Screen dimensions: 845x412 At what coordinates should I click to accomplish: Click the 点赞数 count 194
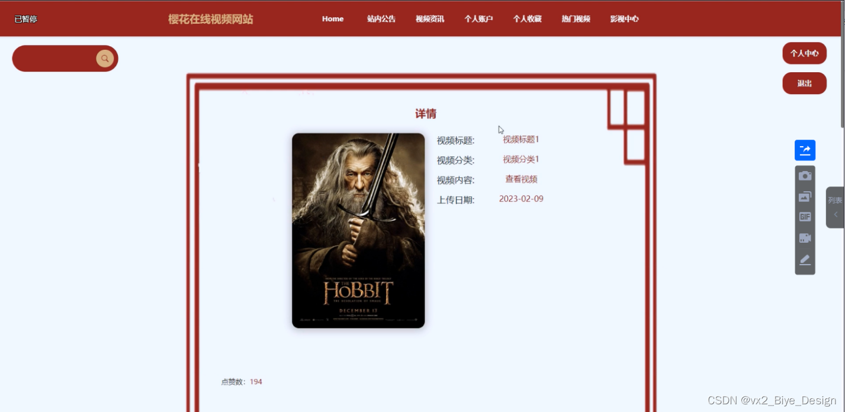(x=256, y=382)
